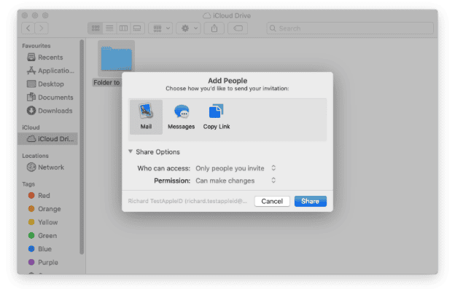This screenshot has height=289, width=455.
Task: Click the Finder Search field
Action: (x=350, y=28)
